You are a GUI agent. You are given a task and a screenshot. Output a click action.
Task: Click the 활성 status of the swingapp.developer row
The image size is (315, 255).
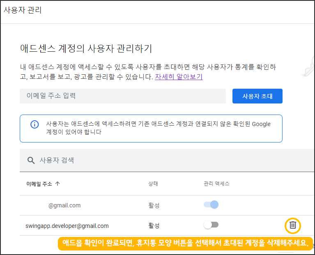[154, 225]
